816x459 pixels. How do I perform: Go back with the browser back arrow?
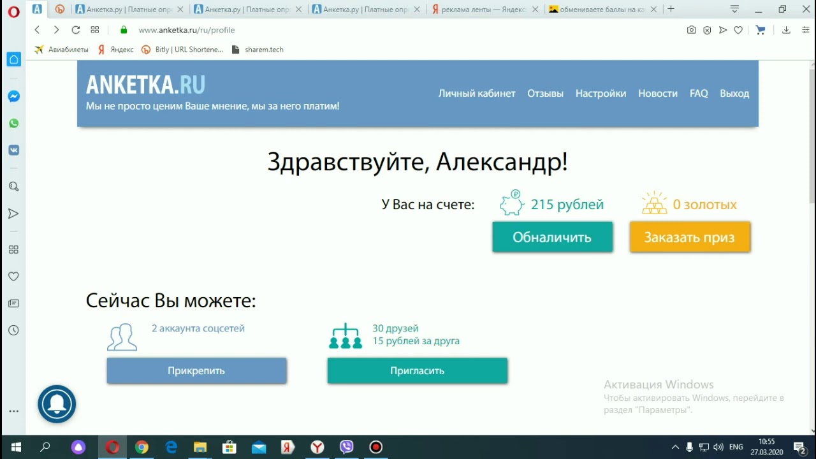click(37, 30)
